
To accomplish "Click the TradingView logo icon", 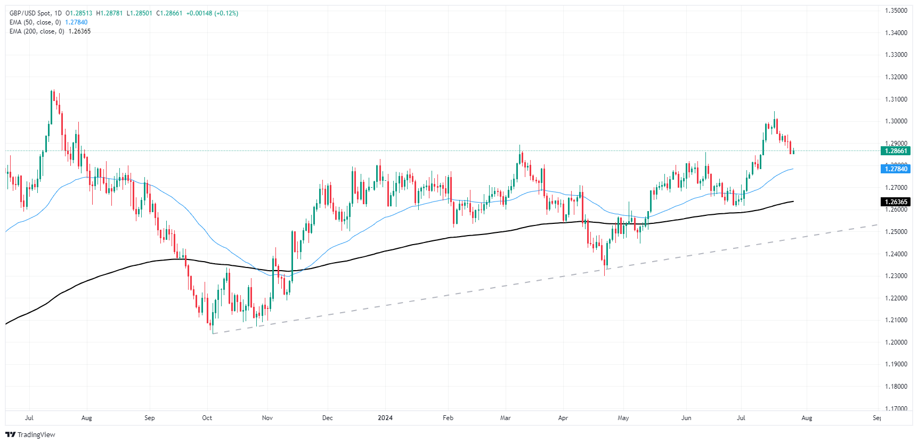I will (10, 434).
